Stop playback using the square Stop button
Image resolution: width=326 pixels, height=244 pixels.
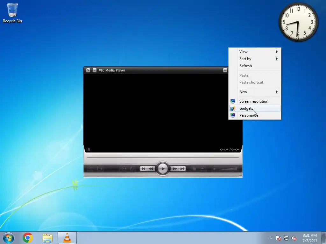[x=194, y=169]
